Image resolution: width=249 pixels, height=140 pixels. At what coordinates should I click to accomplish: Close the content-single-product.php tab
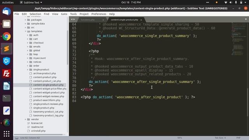(141, 20)
